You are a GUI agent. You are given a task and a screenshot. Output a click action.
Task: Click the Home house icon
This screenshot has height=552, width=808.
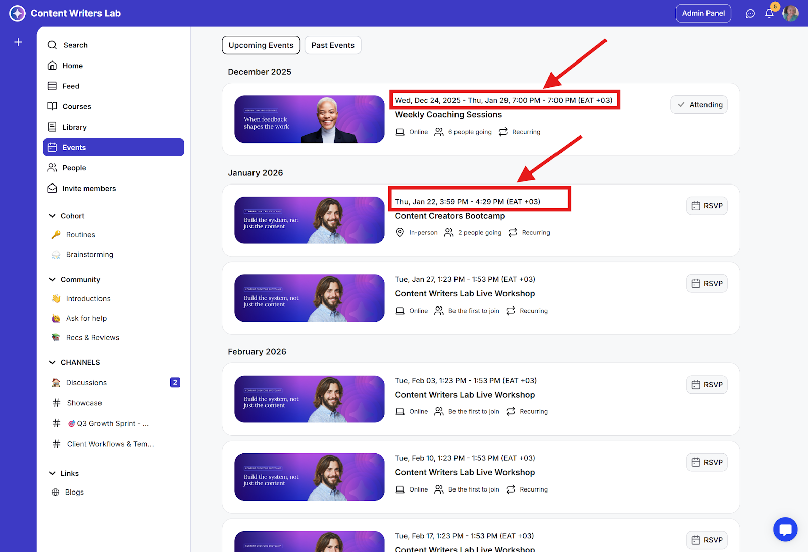click(52, 66)
